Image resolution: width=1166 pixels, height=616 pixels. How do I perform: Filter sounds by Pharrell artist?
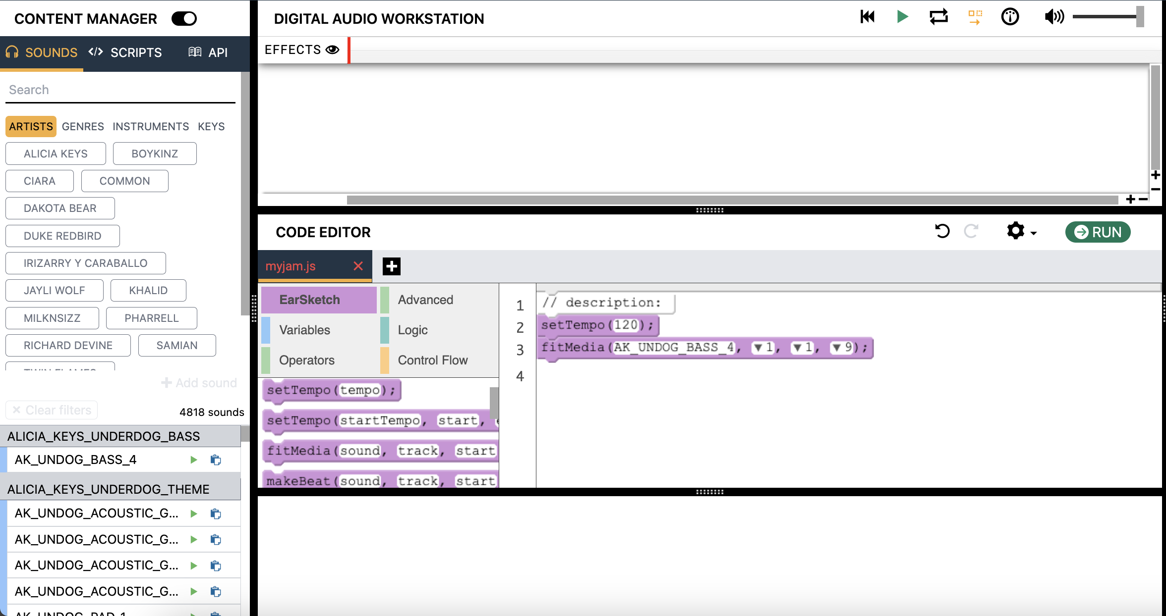tap(151, 318)
